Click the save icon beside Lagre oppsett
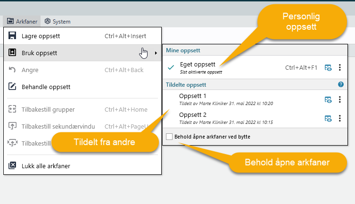The image size is (355, 204). coord(12,36)
